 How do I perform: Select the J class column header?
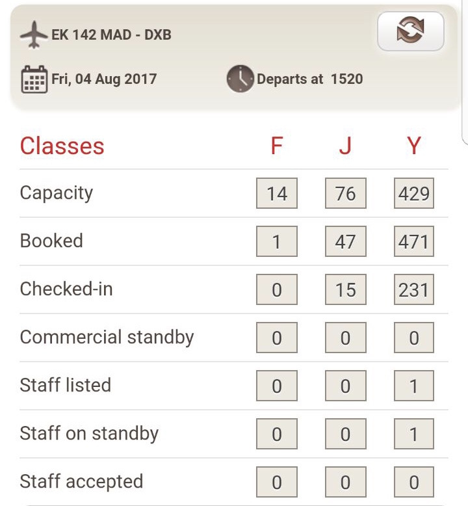[345, 146]
